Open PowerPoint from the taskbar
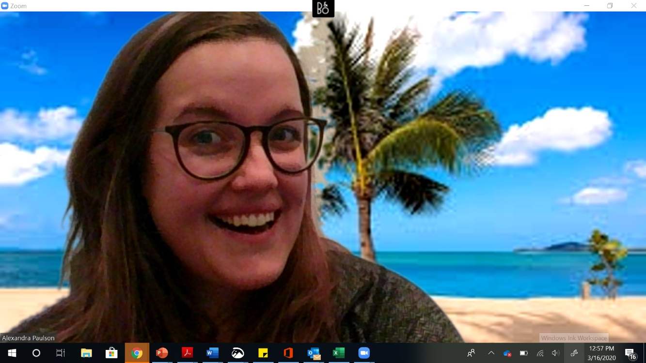Viewport: 646px width, 363px height. [162, 353]
